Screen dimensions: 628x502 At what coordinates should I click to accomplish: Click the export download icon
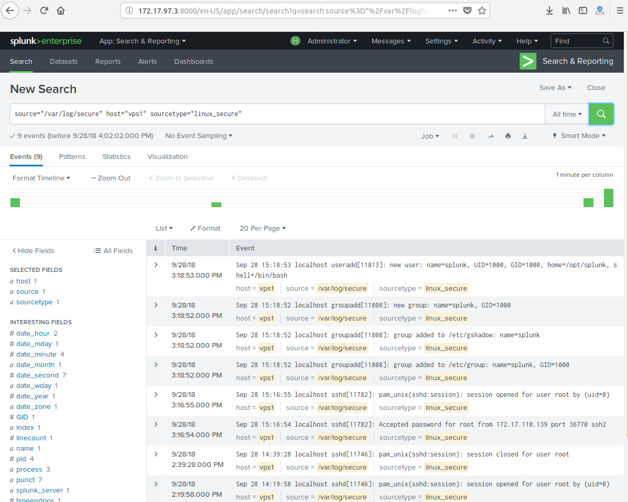[525, 136]
